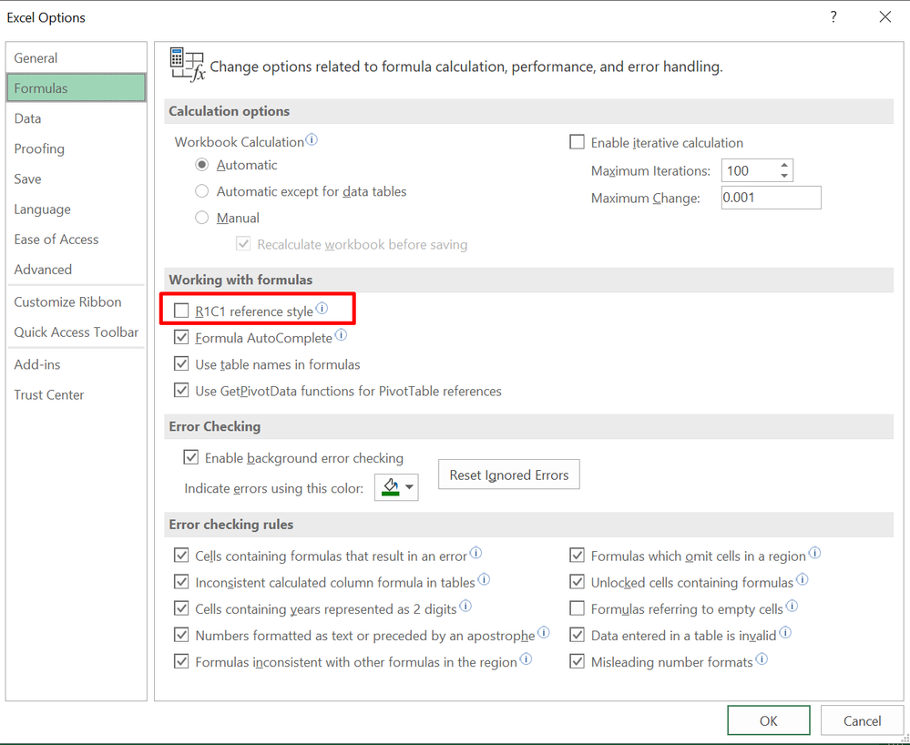Increase Maximum Iterations with up arrow

[x=784, y=165]
